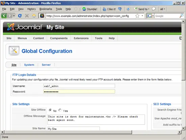This screenshot has width=186, height=140.
Task: Click the thumbs-up 'I like it!' icon
Action: tap(104, 9)
